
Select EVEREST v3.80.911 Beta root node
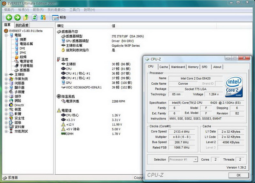26,31
